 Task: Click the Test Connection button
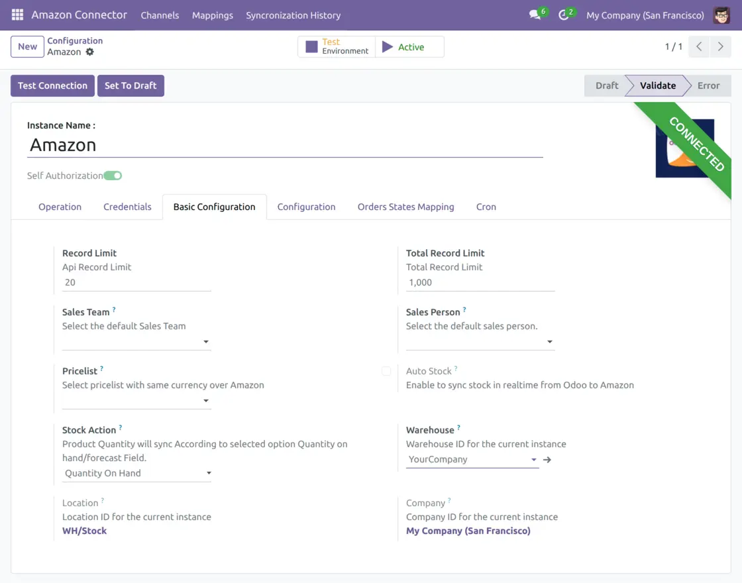[x=52, y=85]
